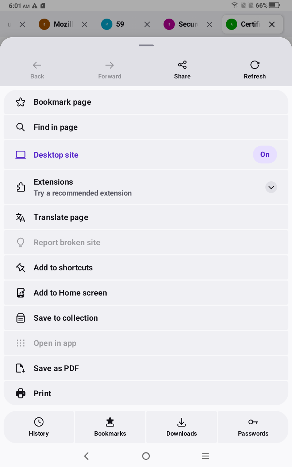Open the History panel
This screenshot has width=292, height=467.
[39, 427]
